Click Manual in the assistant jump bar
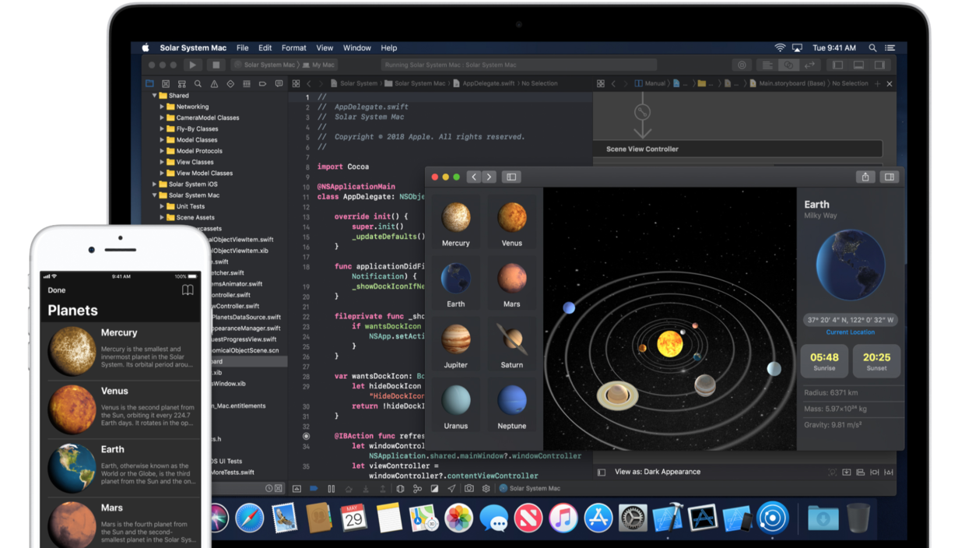This screenshot has width=965, height=548. point(650,83)
